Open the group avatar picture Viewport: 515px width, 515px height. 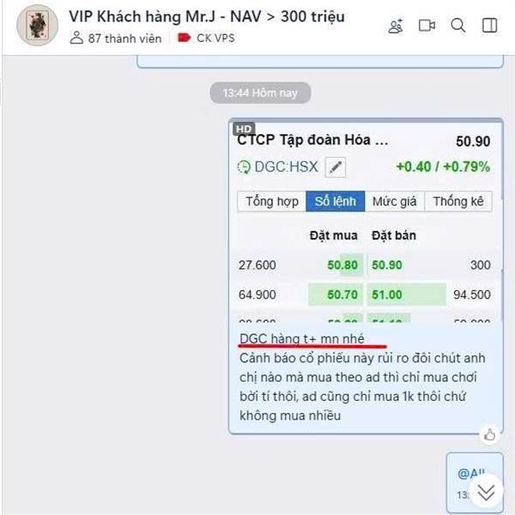pyautogui.click(x=38, y=25)
